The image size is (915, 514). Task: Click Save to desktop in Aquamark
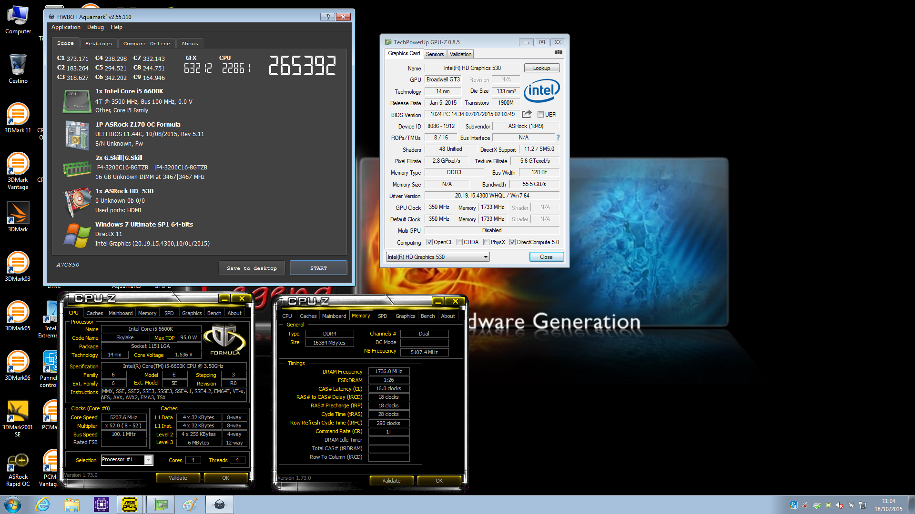click(252, 268)
